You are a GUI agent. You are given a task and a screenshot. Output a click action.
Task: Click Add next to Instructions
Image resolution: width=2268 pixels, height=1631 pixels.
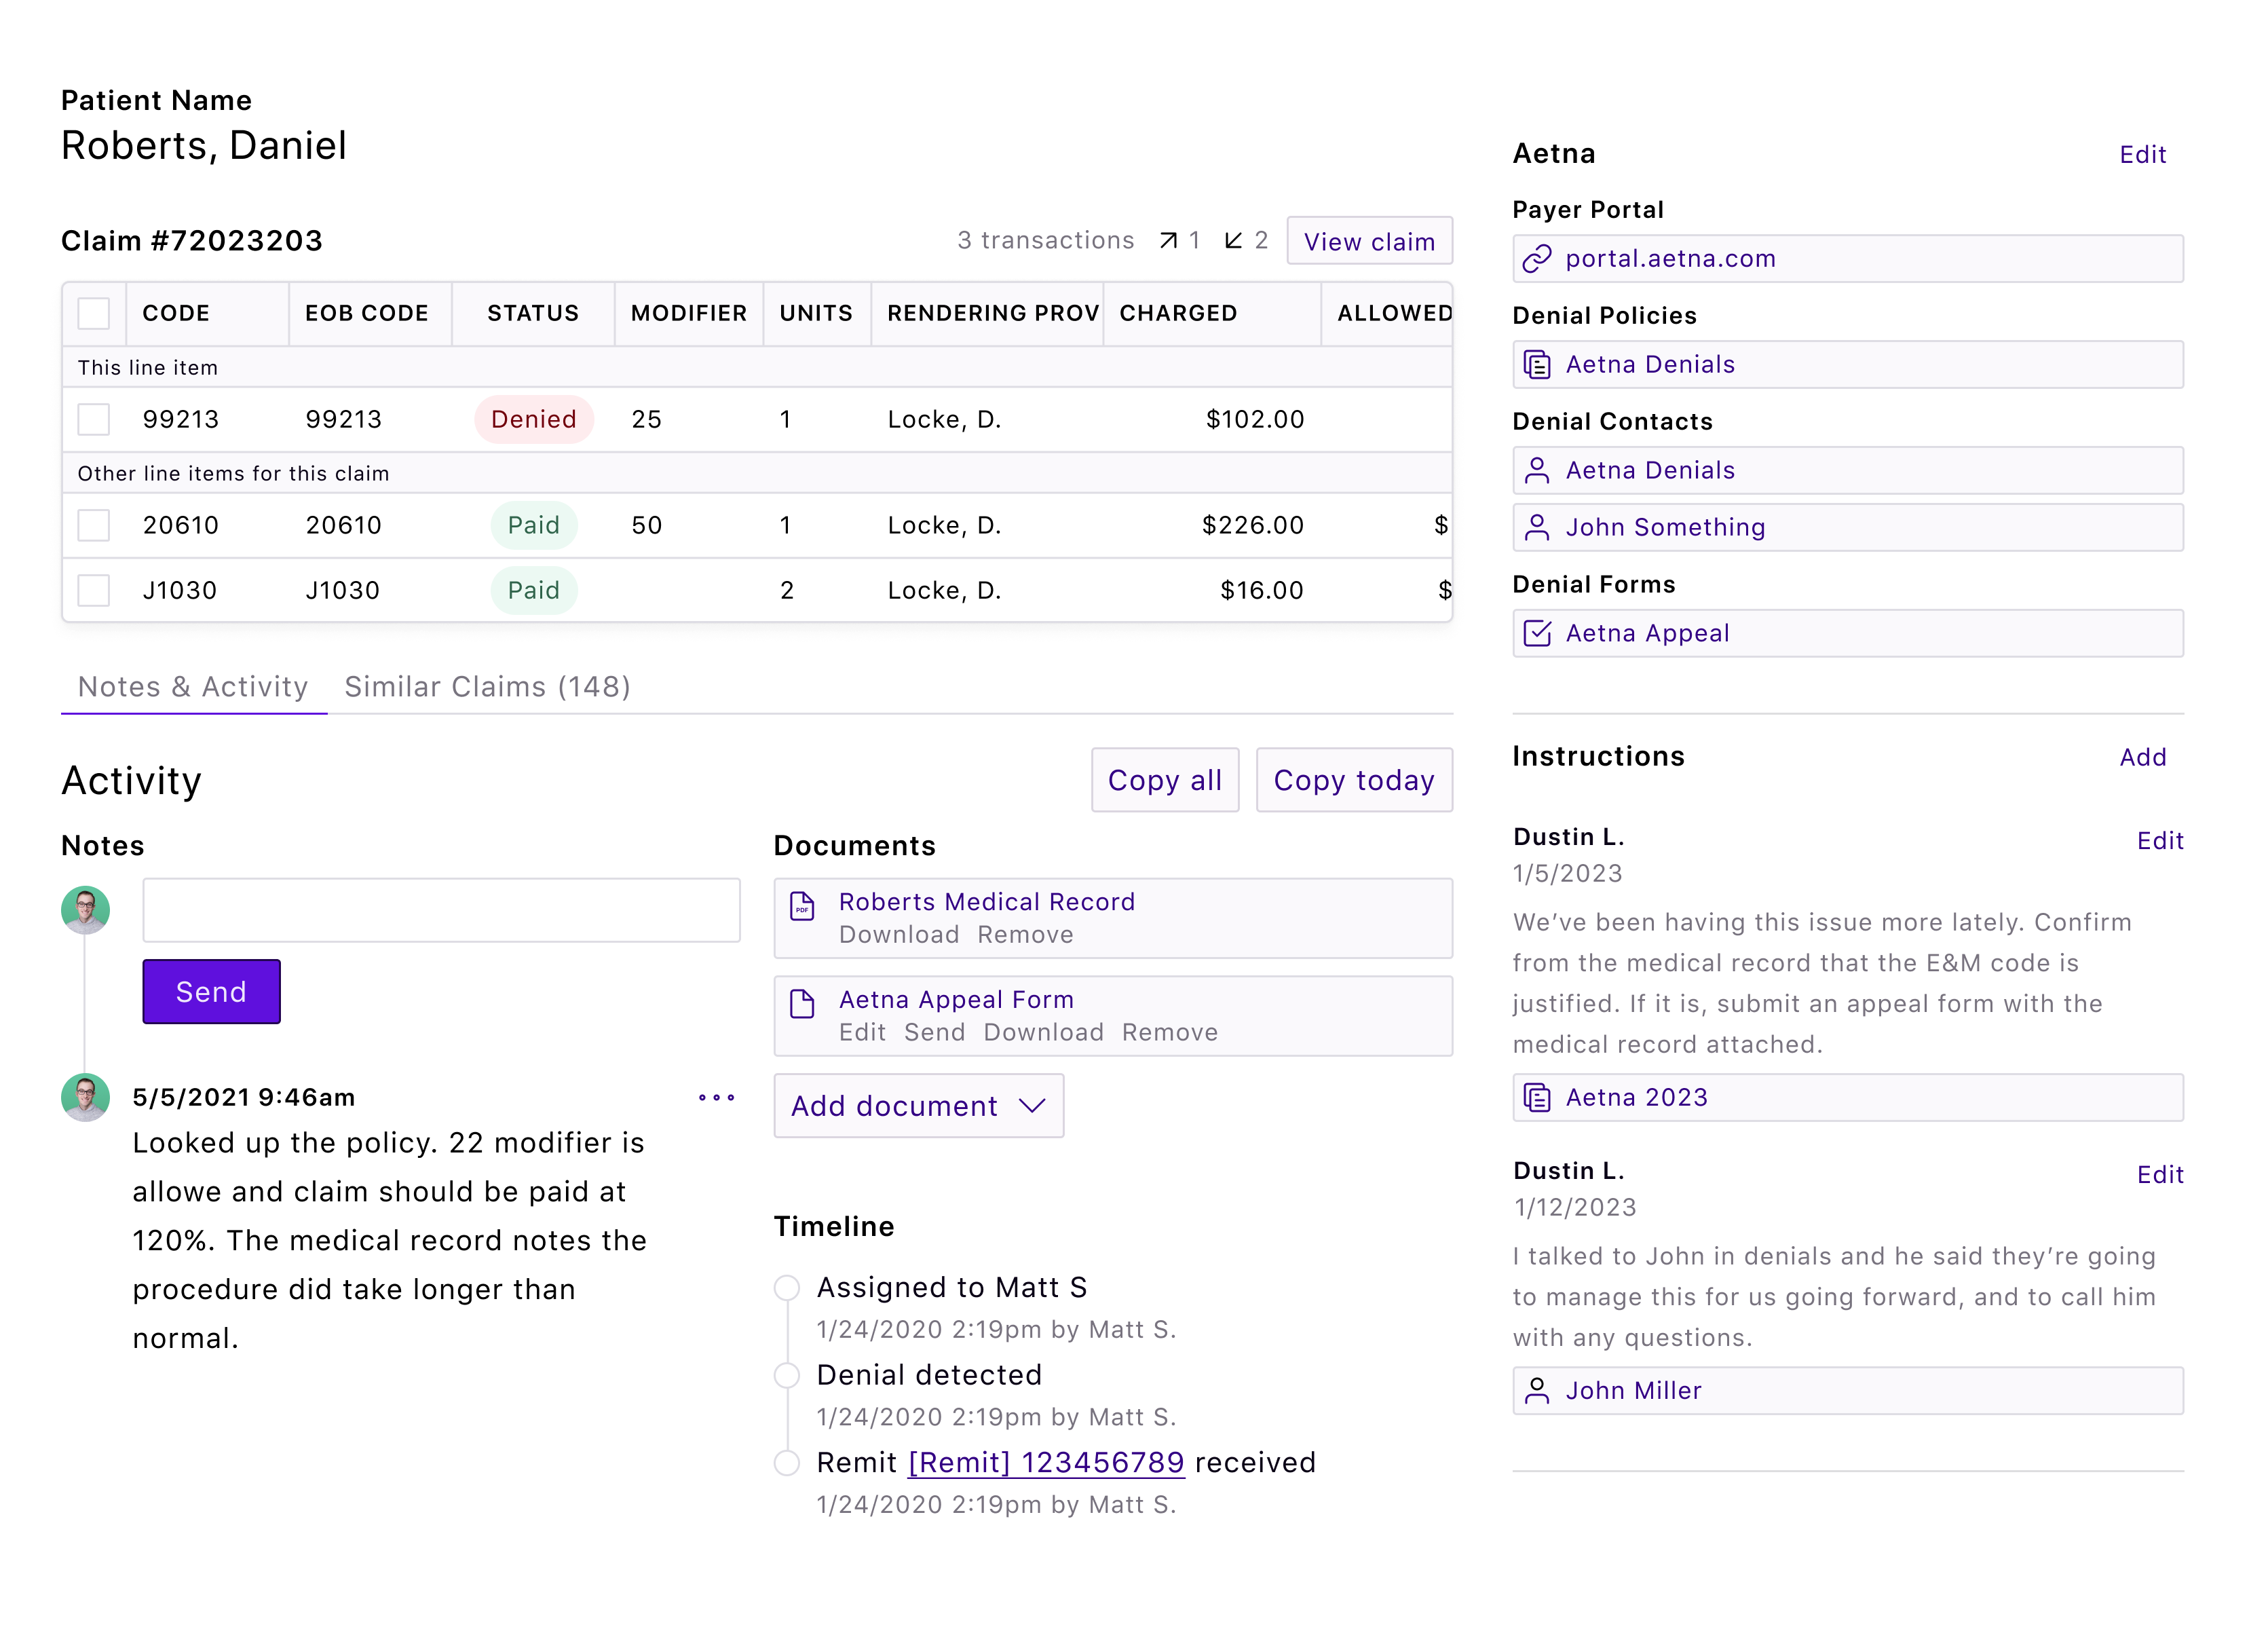(2142, 757)
